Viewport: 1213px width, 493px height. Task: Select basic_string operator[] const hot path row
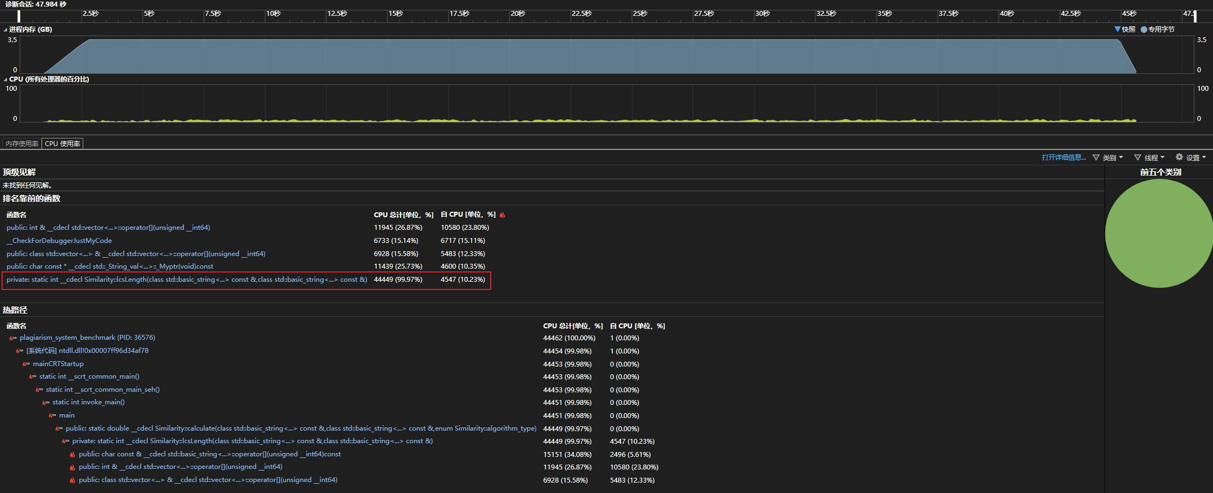pos(210,454)
